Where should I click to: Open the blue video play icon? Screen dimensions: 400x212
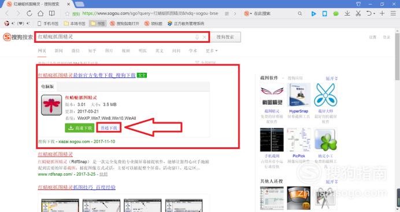pyautogui.click(x=313, y=13)
